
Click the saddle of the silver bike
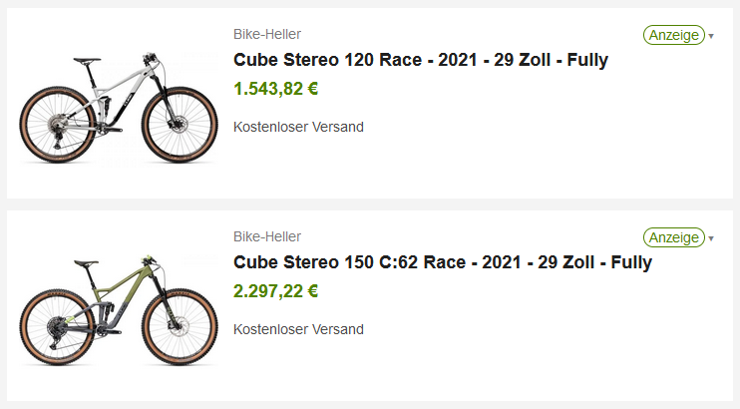click(x=84, y=60)
